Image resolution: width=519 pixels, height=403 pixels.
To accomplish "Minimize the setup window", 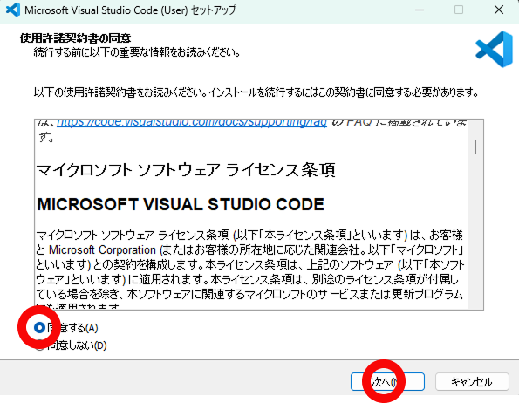I will (420, 10).
